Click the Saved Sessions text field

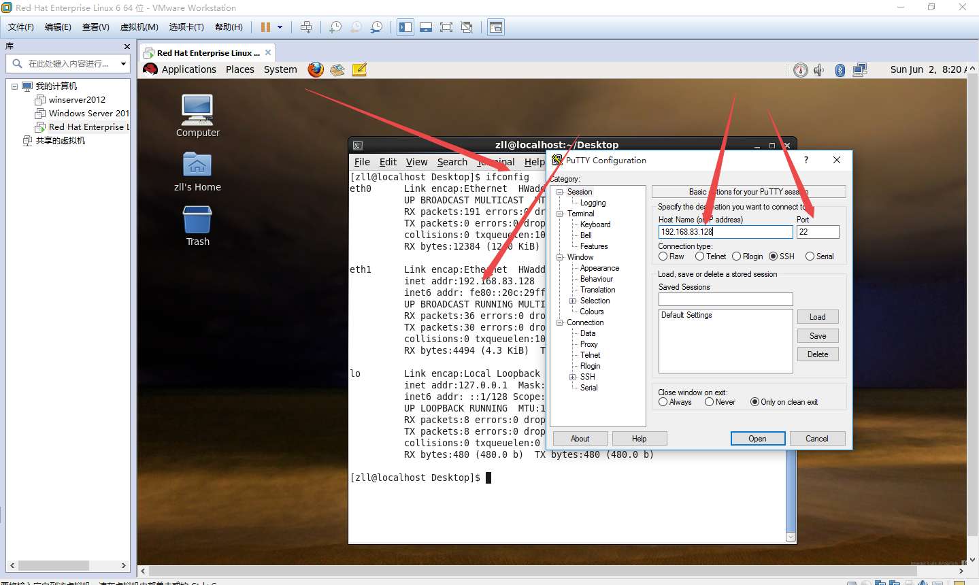(725, 299)
